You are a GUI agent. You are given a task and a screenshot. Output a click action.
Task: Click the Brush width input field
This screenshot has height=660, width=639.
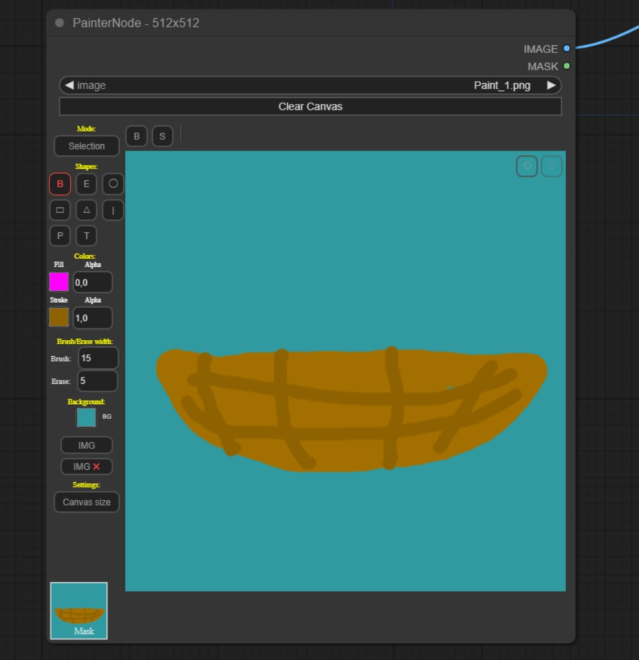pos(98,358)
